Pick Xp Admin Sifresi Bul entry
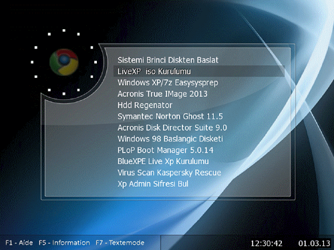Viewport: 334px width, 250px height. (x=153, y=184)
